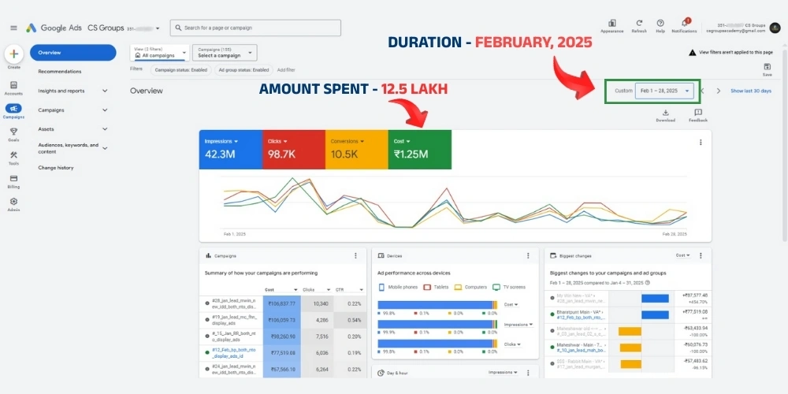This screenshot has height=394, width=788.
Task: Click the Refresh icon in header
Action: (639, 24)
